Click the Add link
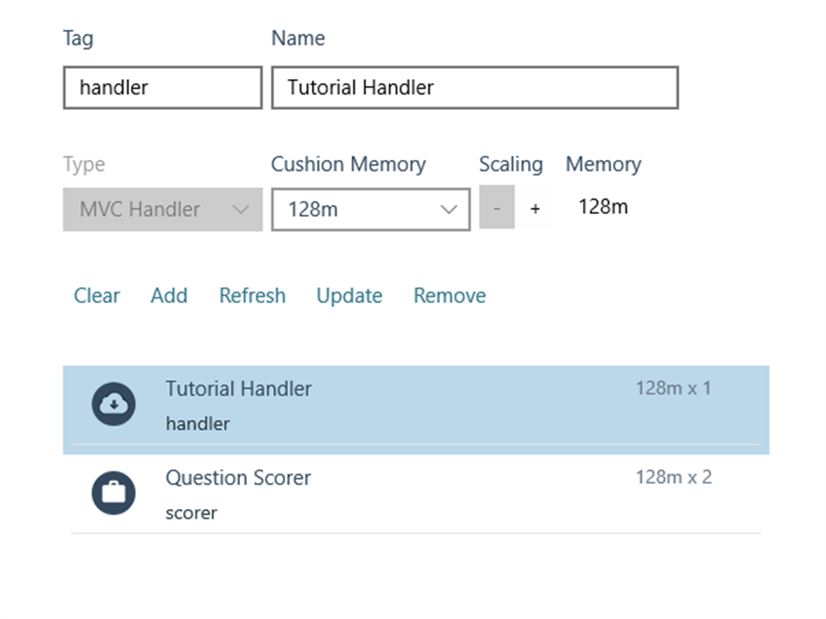826x619 pixels. (x=169, y=296)
